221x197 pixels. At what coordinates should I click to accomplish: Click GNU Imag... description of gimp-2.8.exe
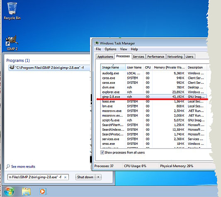click(196, 97)
